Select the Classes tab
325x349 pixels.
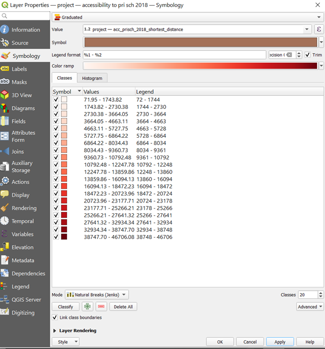(x=64, y=78)
